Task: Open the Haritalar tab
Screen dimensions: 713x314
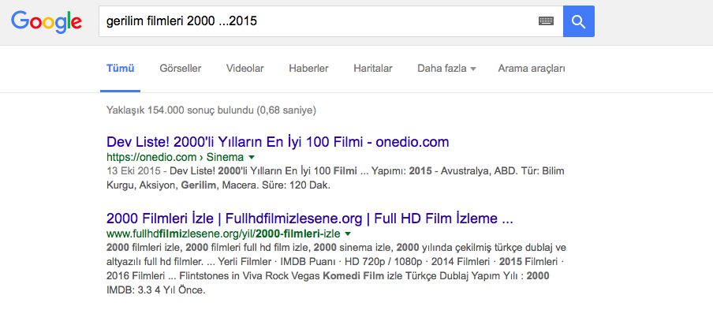Action: coord(373,69)
